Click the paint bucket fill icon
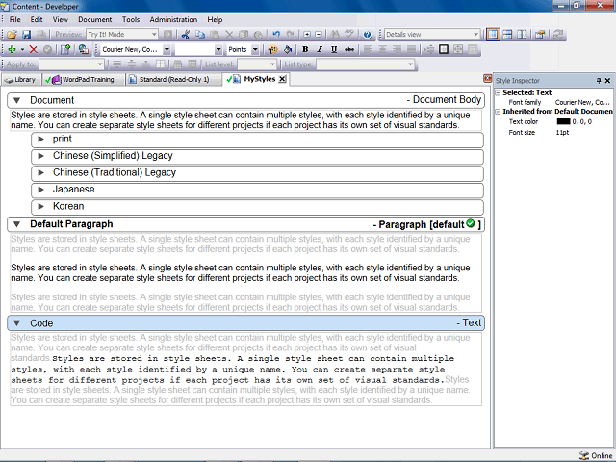Viewport: 616px width, 462px height. point(288,49)
